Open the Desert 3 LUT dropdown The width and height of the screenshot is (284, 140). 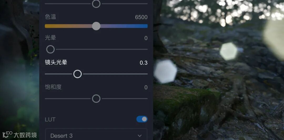[96, 134]
